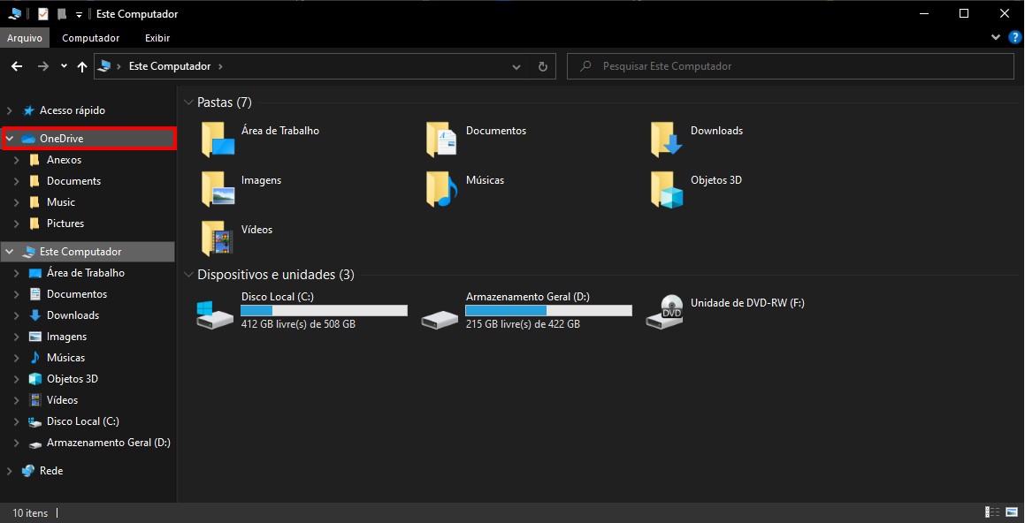This screenshot has height=523, width=1025.
Task: Select OneDrive in the navigation pane
Action: point(89,139)
